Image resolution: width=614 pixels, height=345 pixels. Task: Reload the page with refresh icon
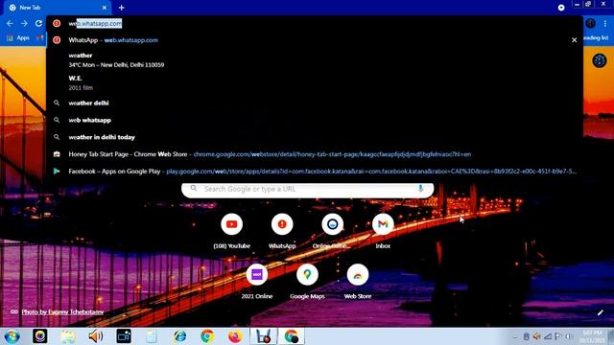point(38,23)
